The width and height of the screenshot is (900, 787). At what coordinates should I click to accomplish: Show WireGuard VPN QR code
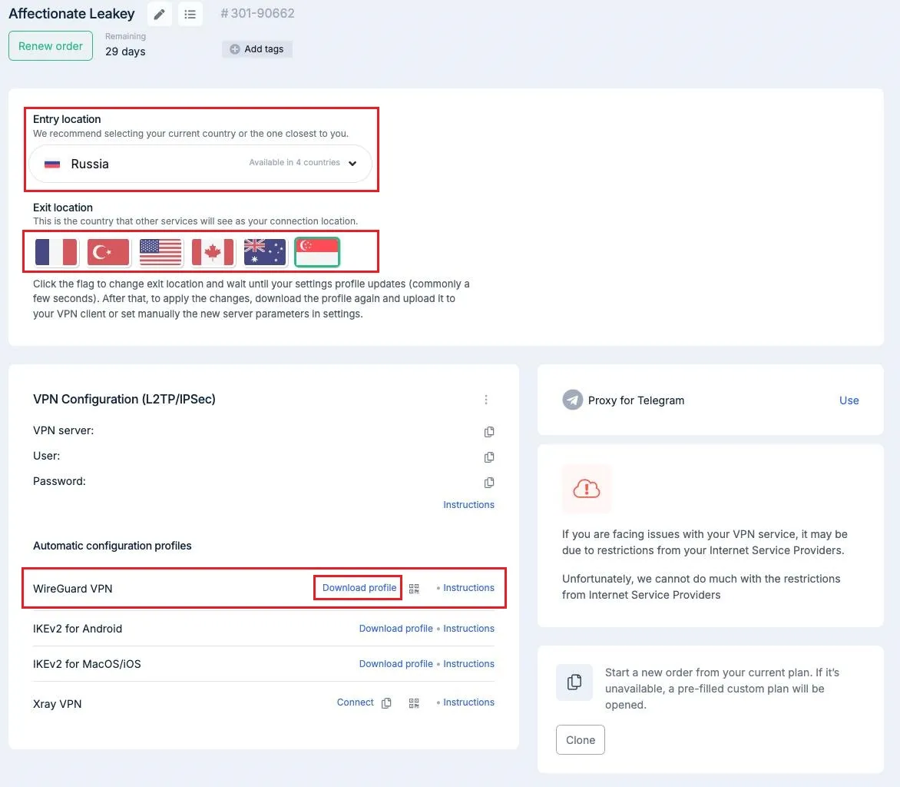414,589
